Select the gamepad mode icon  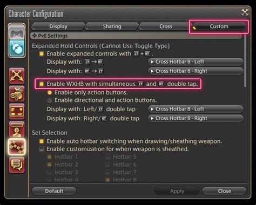click(x=17, y=32)
